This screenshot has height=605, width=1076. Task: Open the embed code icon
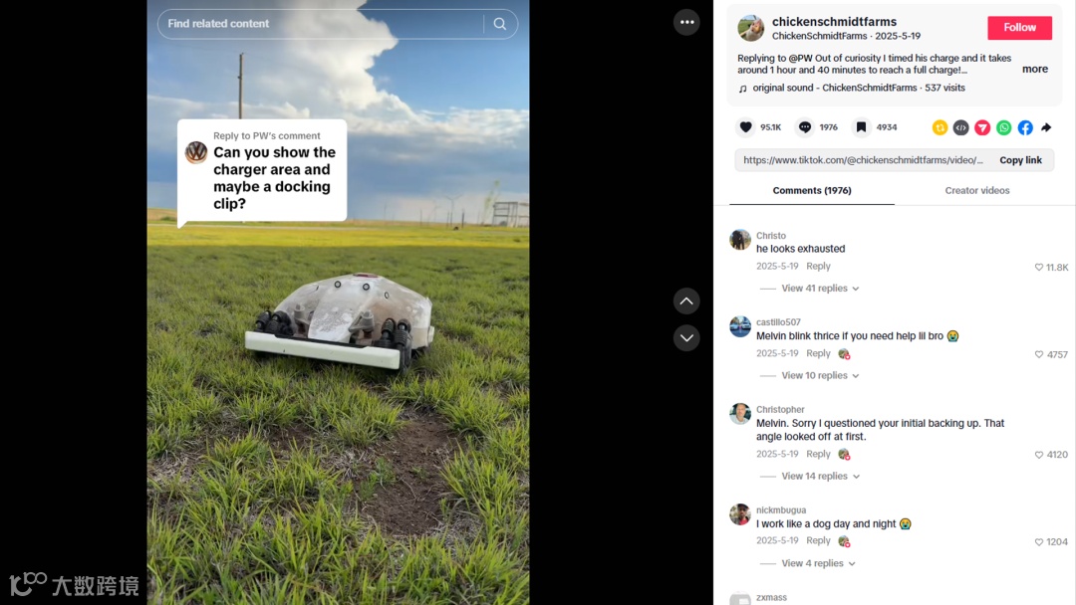point(961,127)
